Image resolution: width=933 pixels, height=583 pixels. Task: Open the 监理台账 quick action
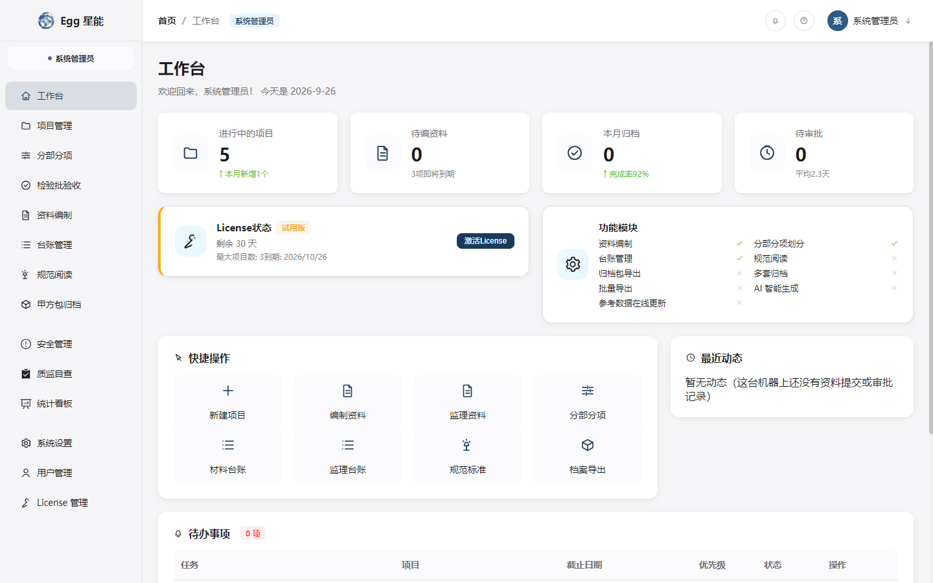pyautogui.click(x=348, y=456)
